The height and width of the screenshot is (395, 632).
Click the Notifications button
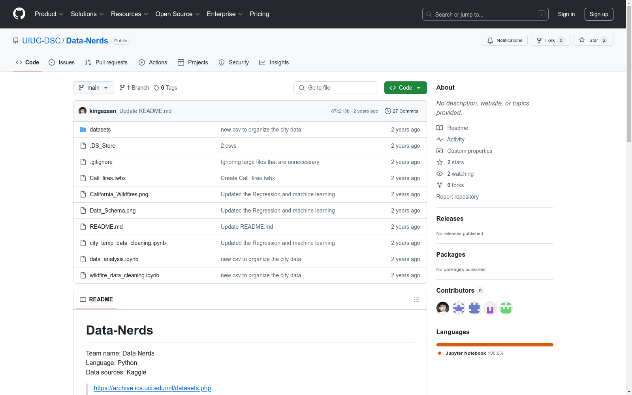pos(505,40)
